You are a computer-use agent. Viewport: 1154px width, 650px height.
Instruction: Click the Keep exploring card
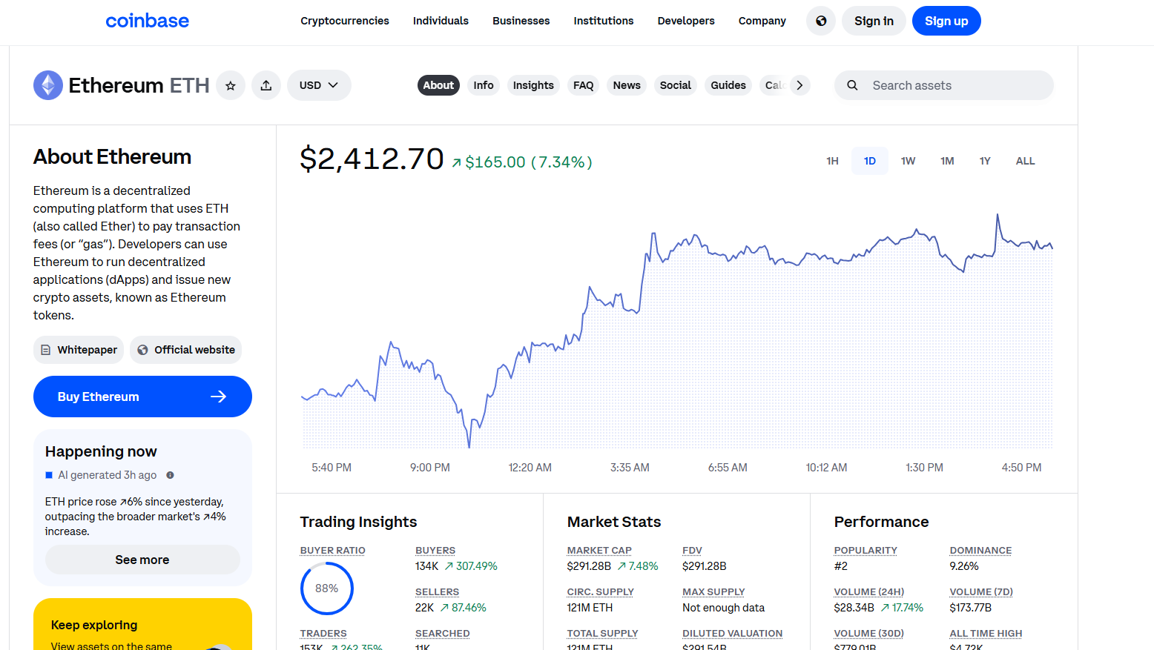[x=142, y=624]
